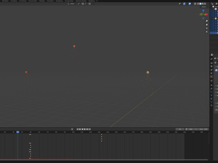Open the View Layer properties tab

tap(212, 70)
